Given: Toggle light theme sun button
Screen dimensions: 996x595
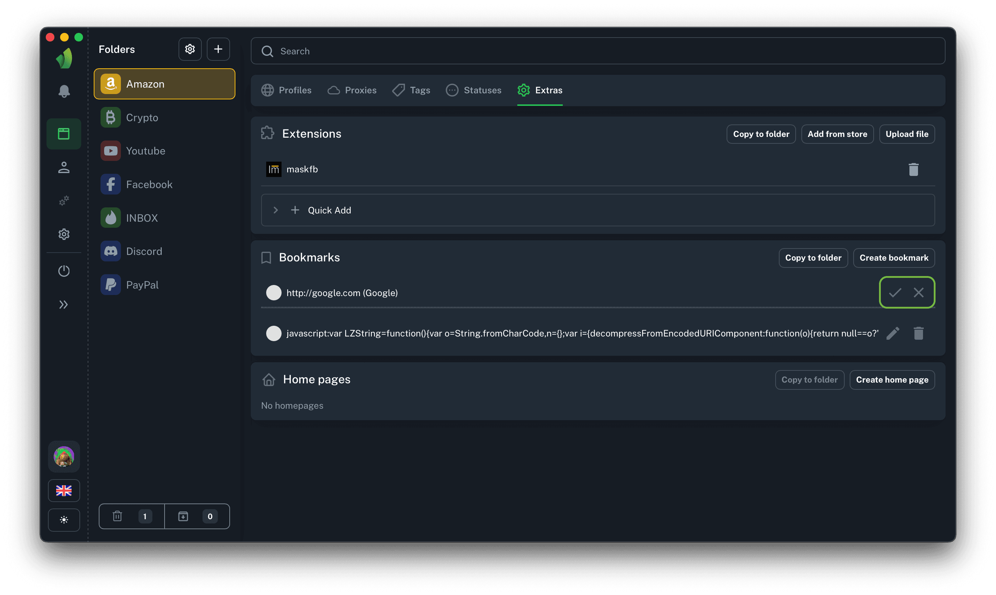Looking at the screenshot, I should (x=64, y=520).
